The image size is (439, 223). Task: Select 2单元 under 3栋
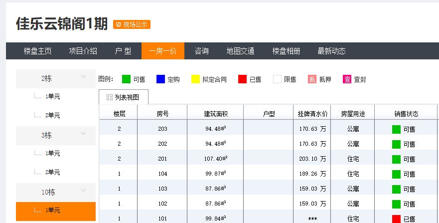[x=53, y=173]
